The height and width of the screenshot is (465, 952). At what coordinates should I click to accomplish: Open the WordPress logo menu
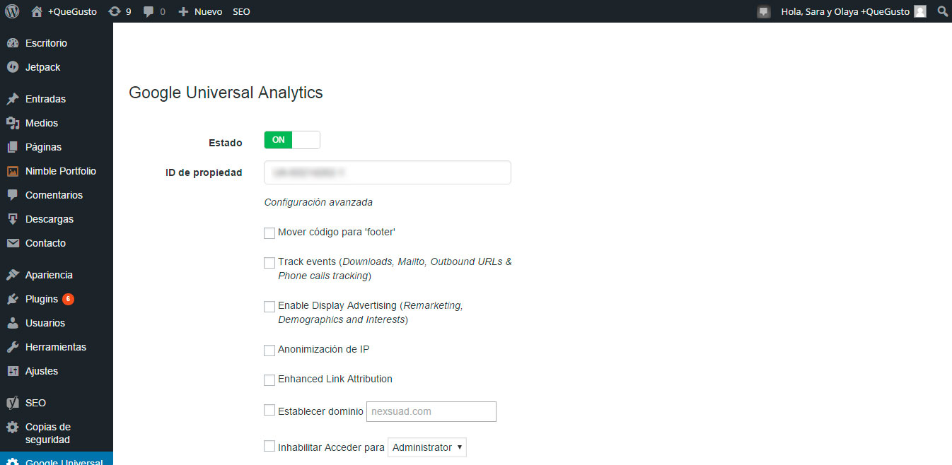coord(12,11)
